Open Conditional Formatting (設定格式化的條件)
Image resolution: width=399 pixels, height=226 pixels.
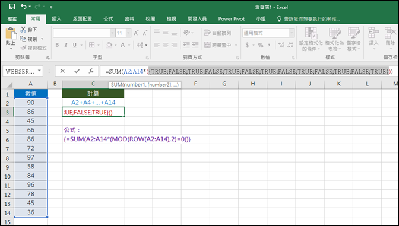pos(311,39)
